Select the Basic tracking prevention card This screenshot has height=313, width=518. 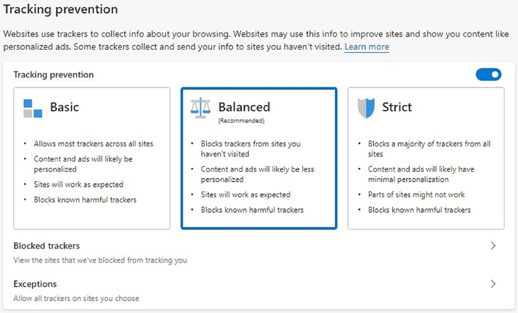point(92,158)
